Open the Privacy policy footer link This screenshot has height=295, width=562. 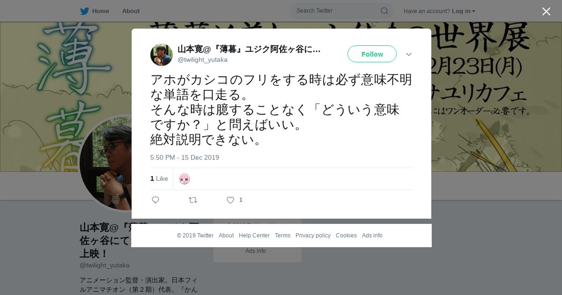pos(313,236)
